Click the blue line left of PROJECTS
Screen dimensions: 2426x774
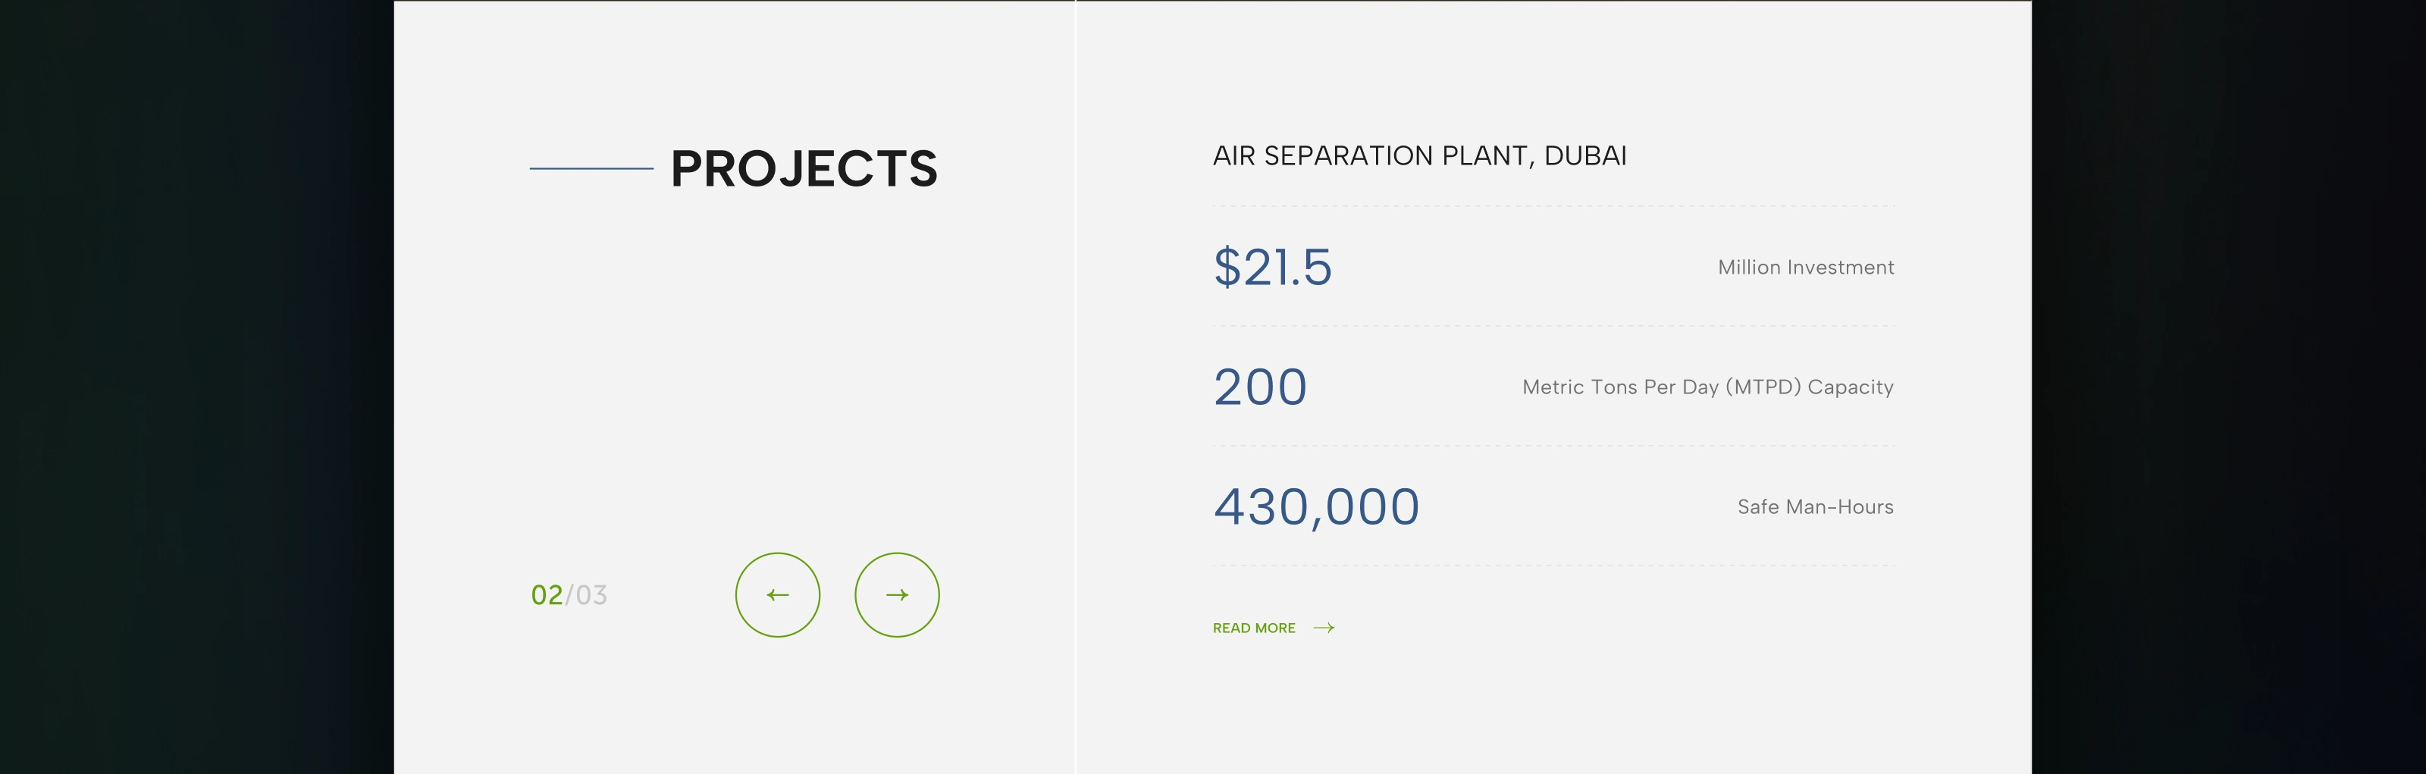click(x=591, y=168)
